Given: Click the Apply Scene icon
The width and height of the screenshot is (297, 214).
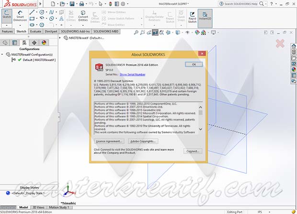Looking at the screenshot, I should coord(204,32).
